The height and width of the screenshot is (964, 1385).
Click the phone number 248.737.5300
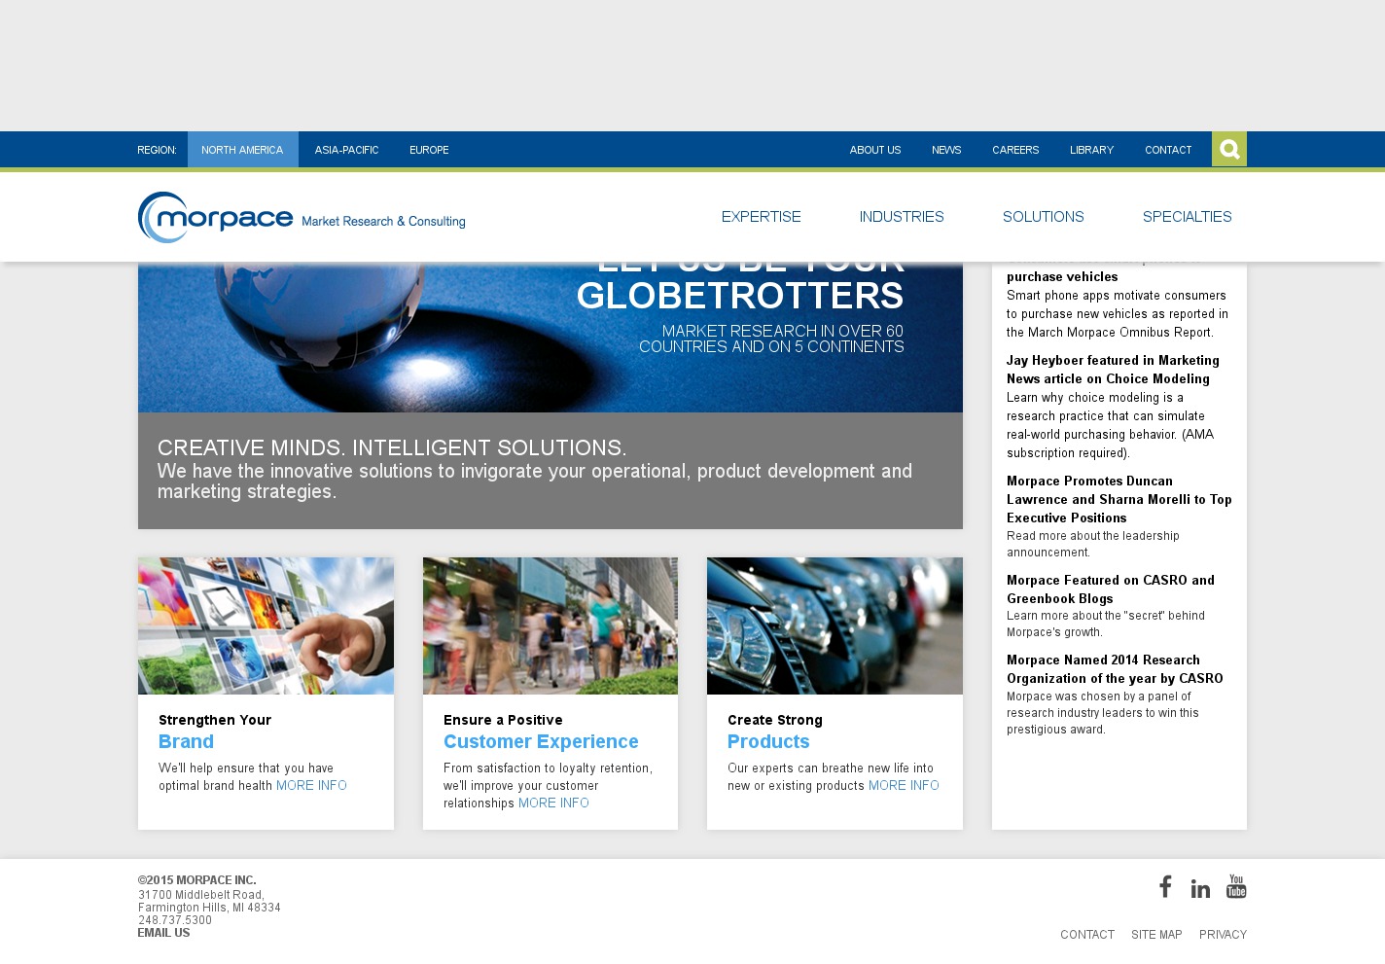click(x=175, y=920)
